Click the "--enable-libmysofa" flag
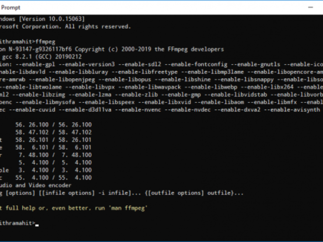This screenshot has width=323, height=242. 45,102
